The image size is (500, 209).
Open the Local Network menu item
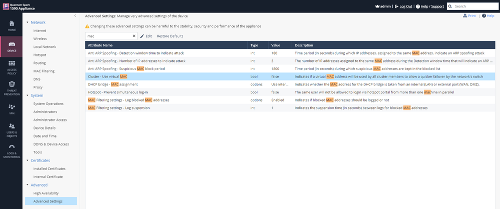(45, 47)
